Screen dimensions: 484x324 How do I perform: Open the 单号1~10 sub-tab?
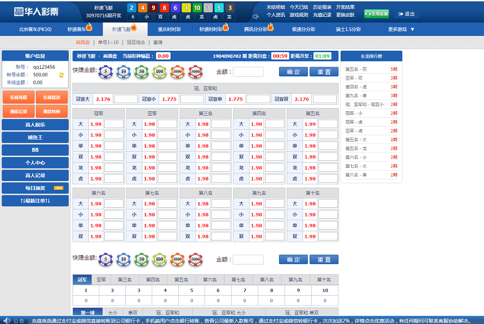point(108,43)
